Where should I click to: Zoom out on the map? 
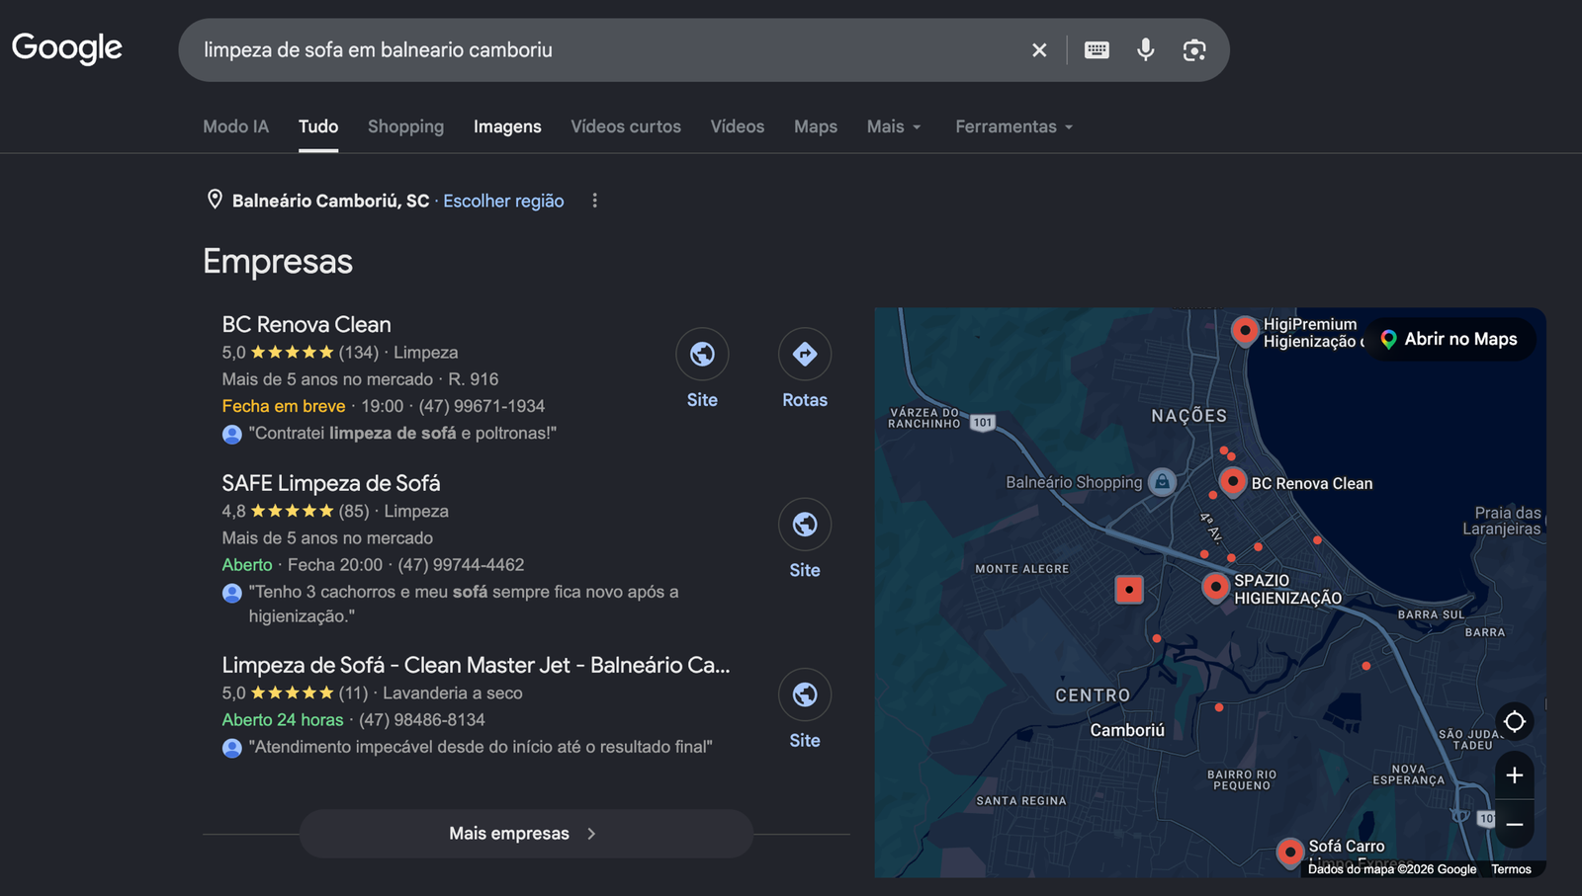pos(1515,824)
